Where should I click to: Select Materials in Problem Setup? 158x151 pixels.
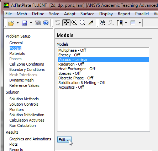(17, 54)
